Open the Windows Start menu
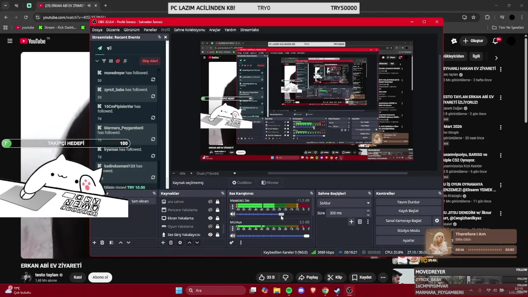 (x=179, y=290)
